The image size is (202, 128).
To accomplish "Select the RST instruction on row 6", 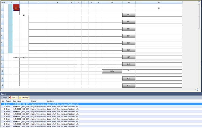I will pyautogui.click(x=129, y=43).
